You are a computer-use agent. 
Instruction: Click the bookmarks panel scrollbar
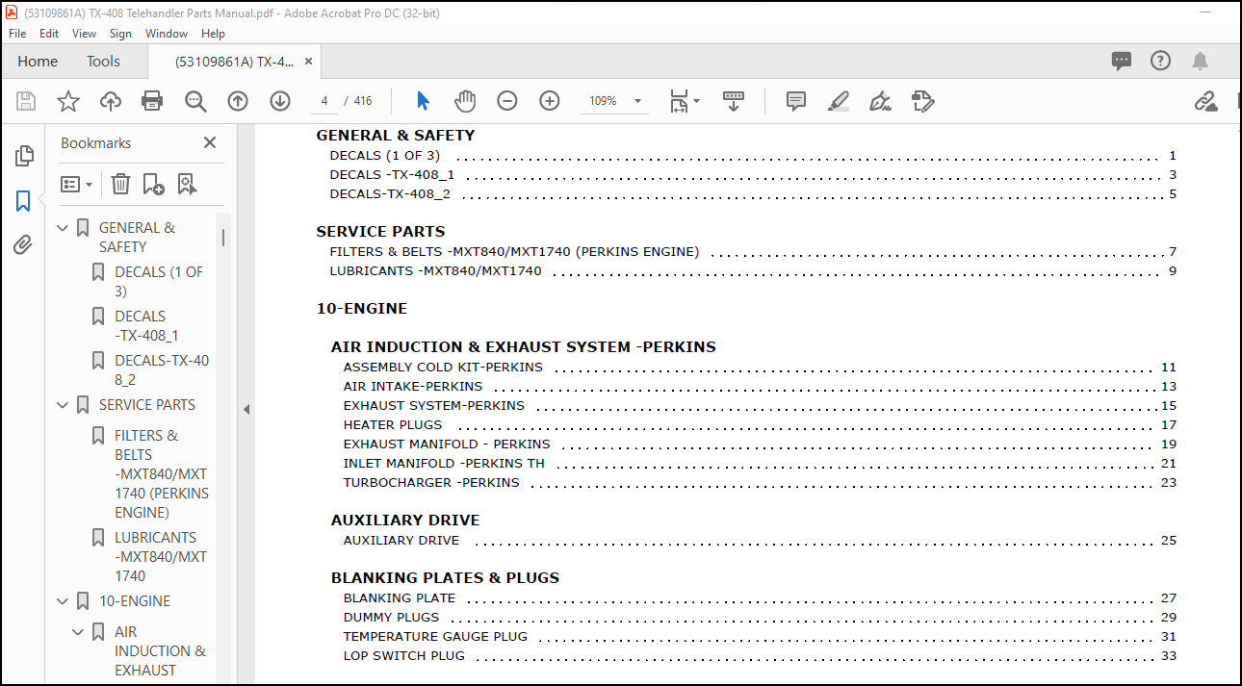point(223,237)
